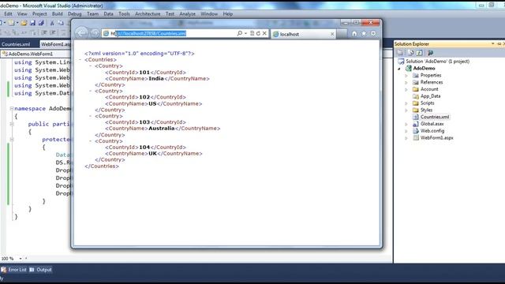Screen dimensions: 505x284
Task: Open the View menu
Action: [22, 14]
